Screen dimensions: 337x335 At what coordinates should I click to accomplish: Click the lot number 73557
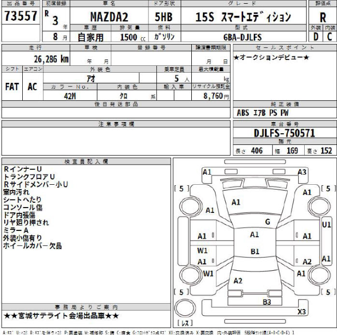pyautogui.click(x=21, y=16)
